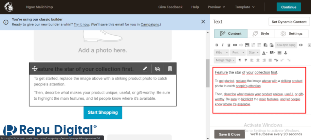Click the edit pencil icon on the text block
This screenshot has width=311, height=140.
(145, 69)
